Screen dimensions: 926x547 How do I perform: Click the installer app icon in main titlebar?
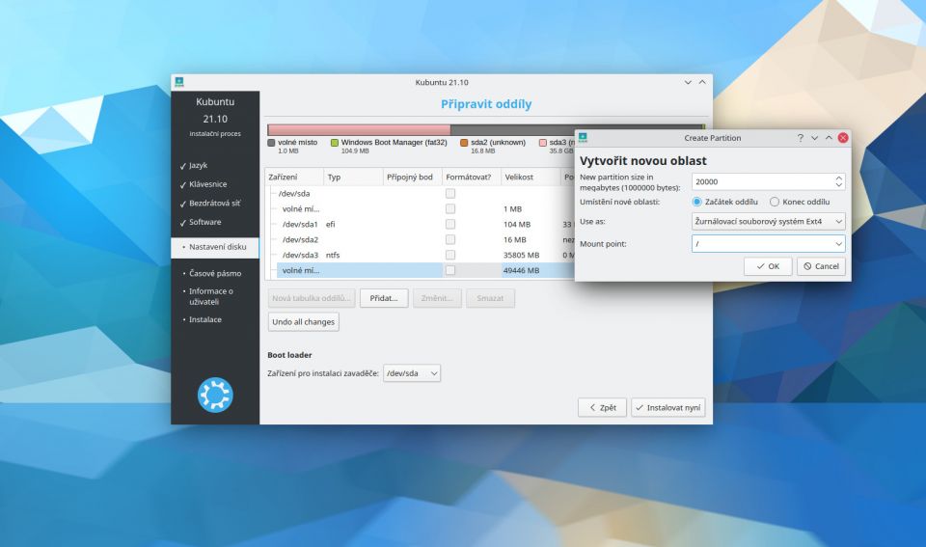[179, 82]
